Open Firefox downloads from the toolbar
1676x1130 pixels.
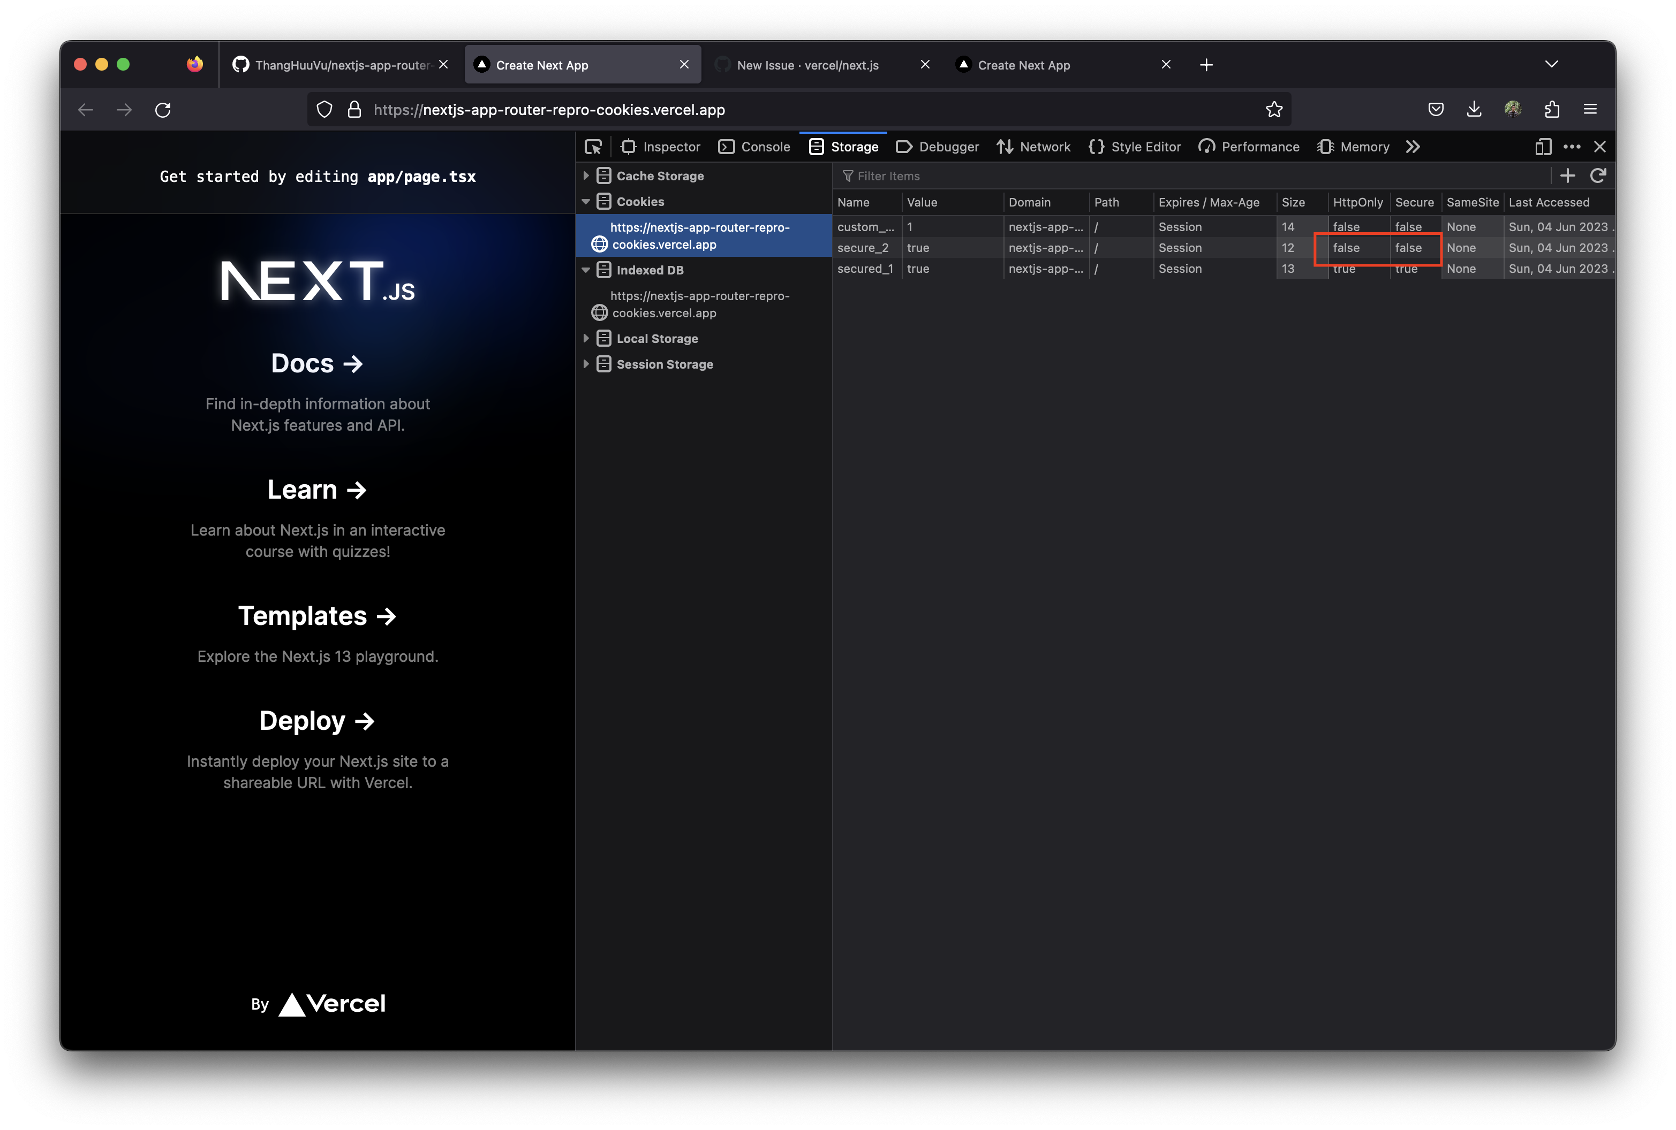pos(1474,110)
